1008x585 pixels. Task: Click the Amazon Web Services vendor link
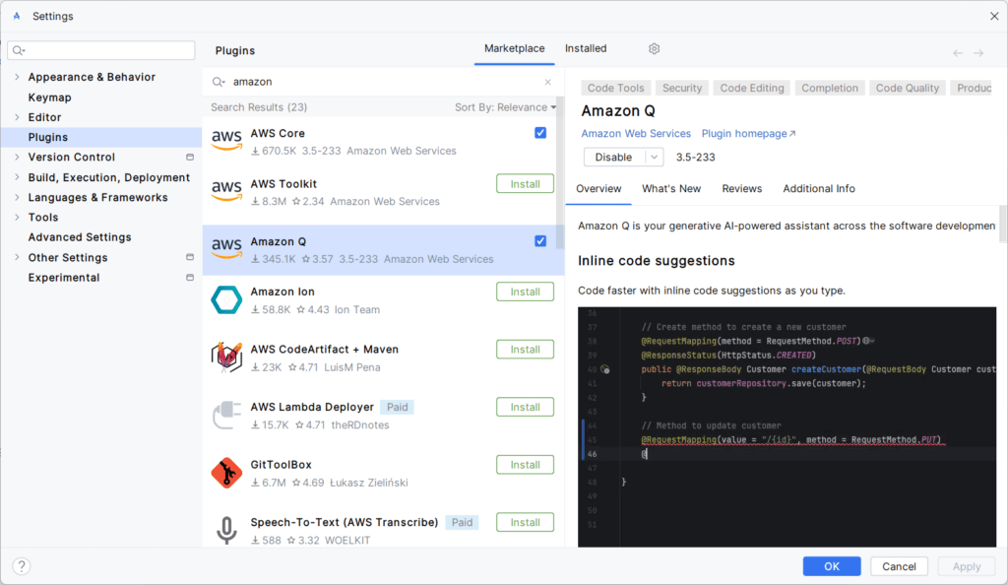pos(636,134)
